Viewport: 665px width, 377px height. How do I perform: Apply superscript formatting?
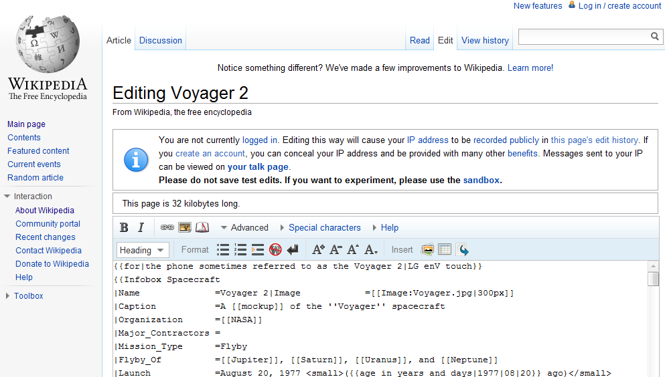coord(353,249)
